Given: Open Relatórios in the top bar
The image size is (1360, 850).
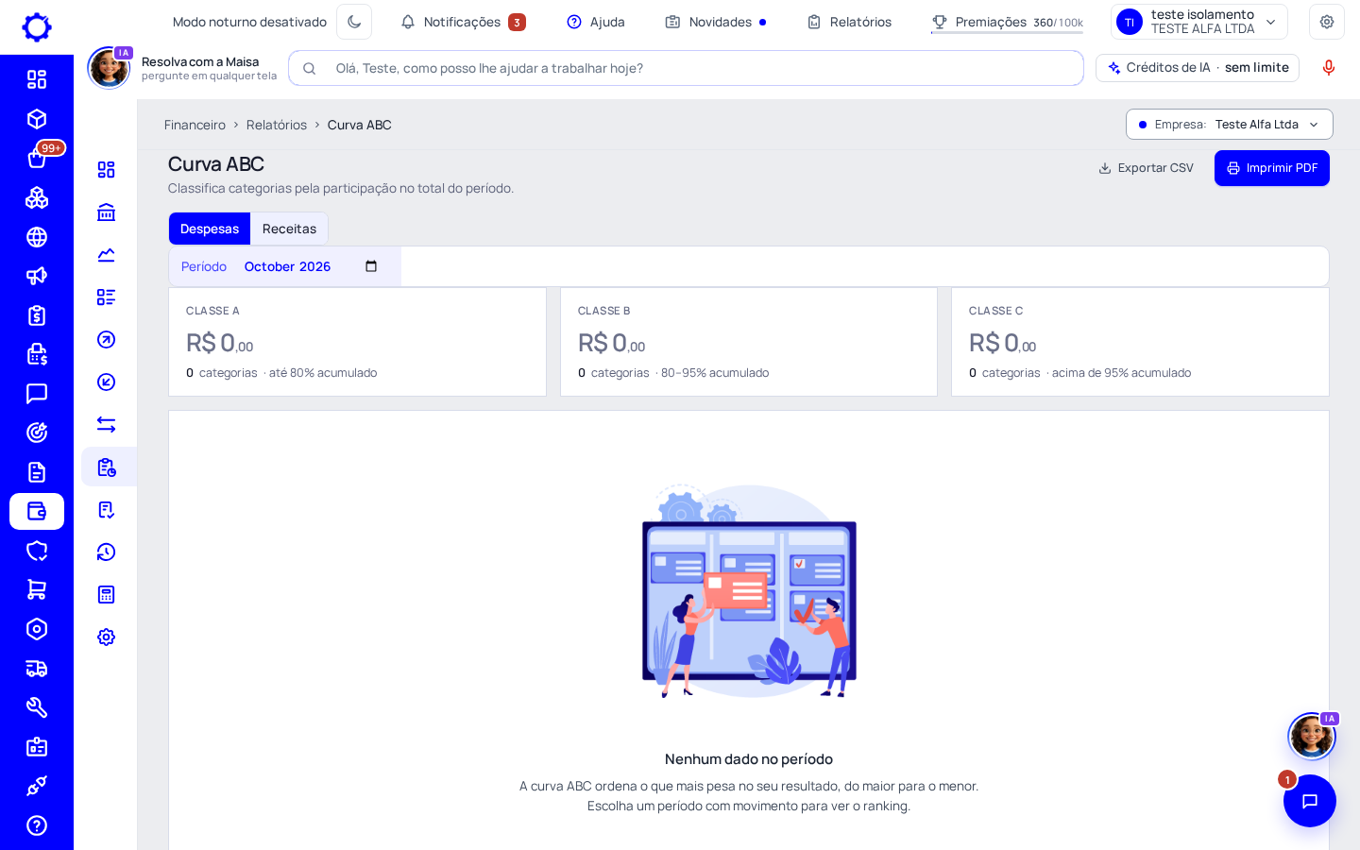Looking at the screenshot, I should (849, 22).
